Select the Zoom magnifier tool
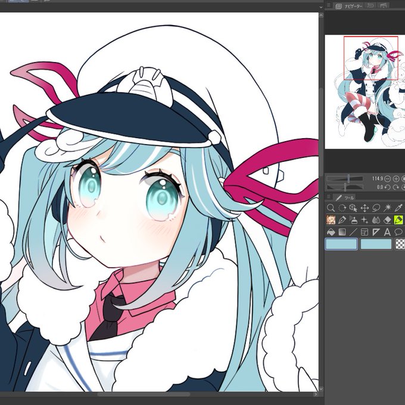 click(331, 208)
